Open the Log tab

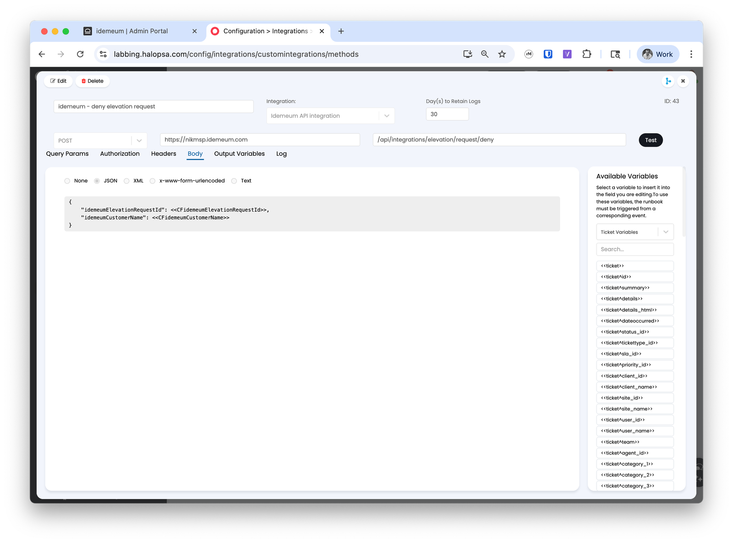coord(281,154)
